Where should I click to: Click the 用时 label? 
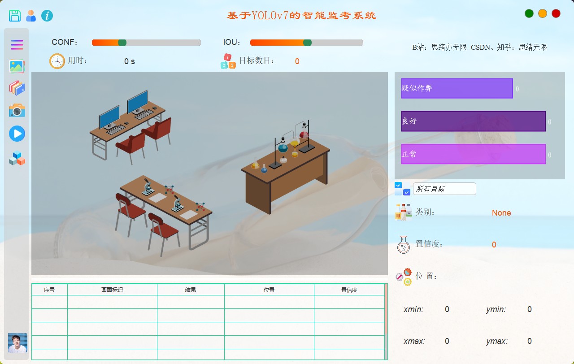(78, 61)
